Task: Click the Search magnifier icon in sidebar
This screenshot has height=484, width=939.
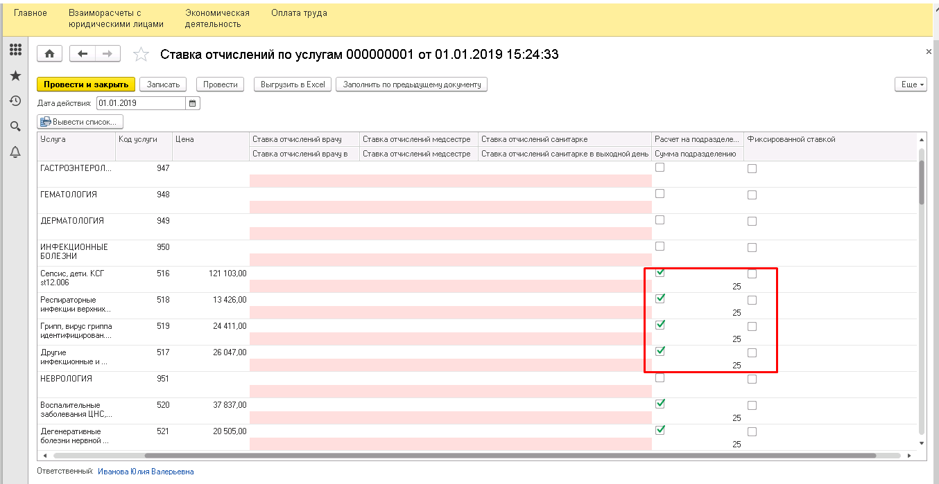Action: tap(15, 126)
